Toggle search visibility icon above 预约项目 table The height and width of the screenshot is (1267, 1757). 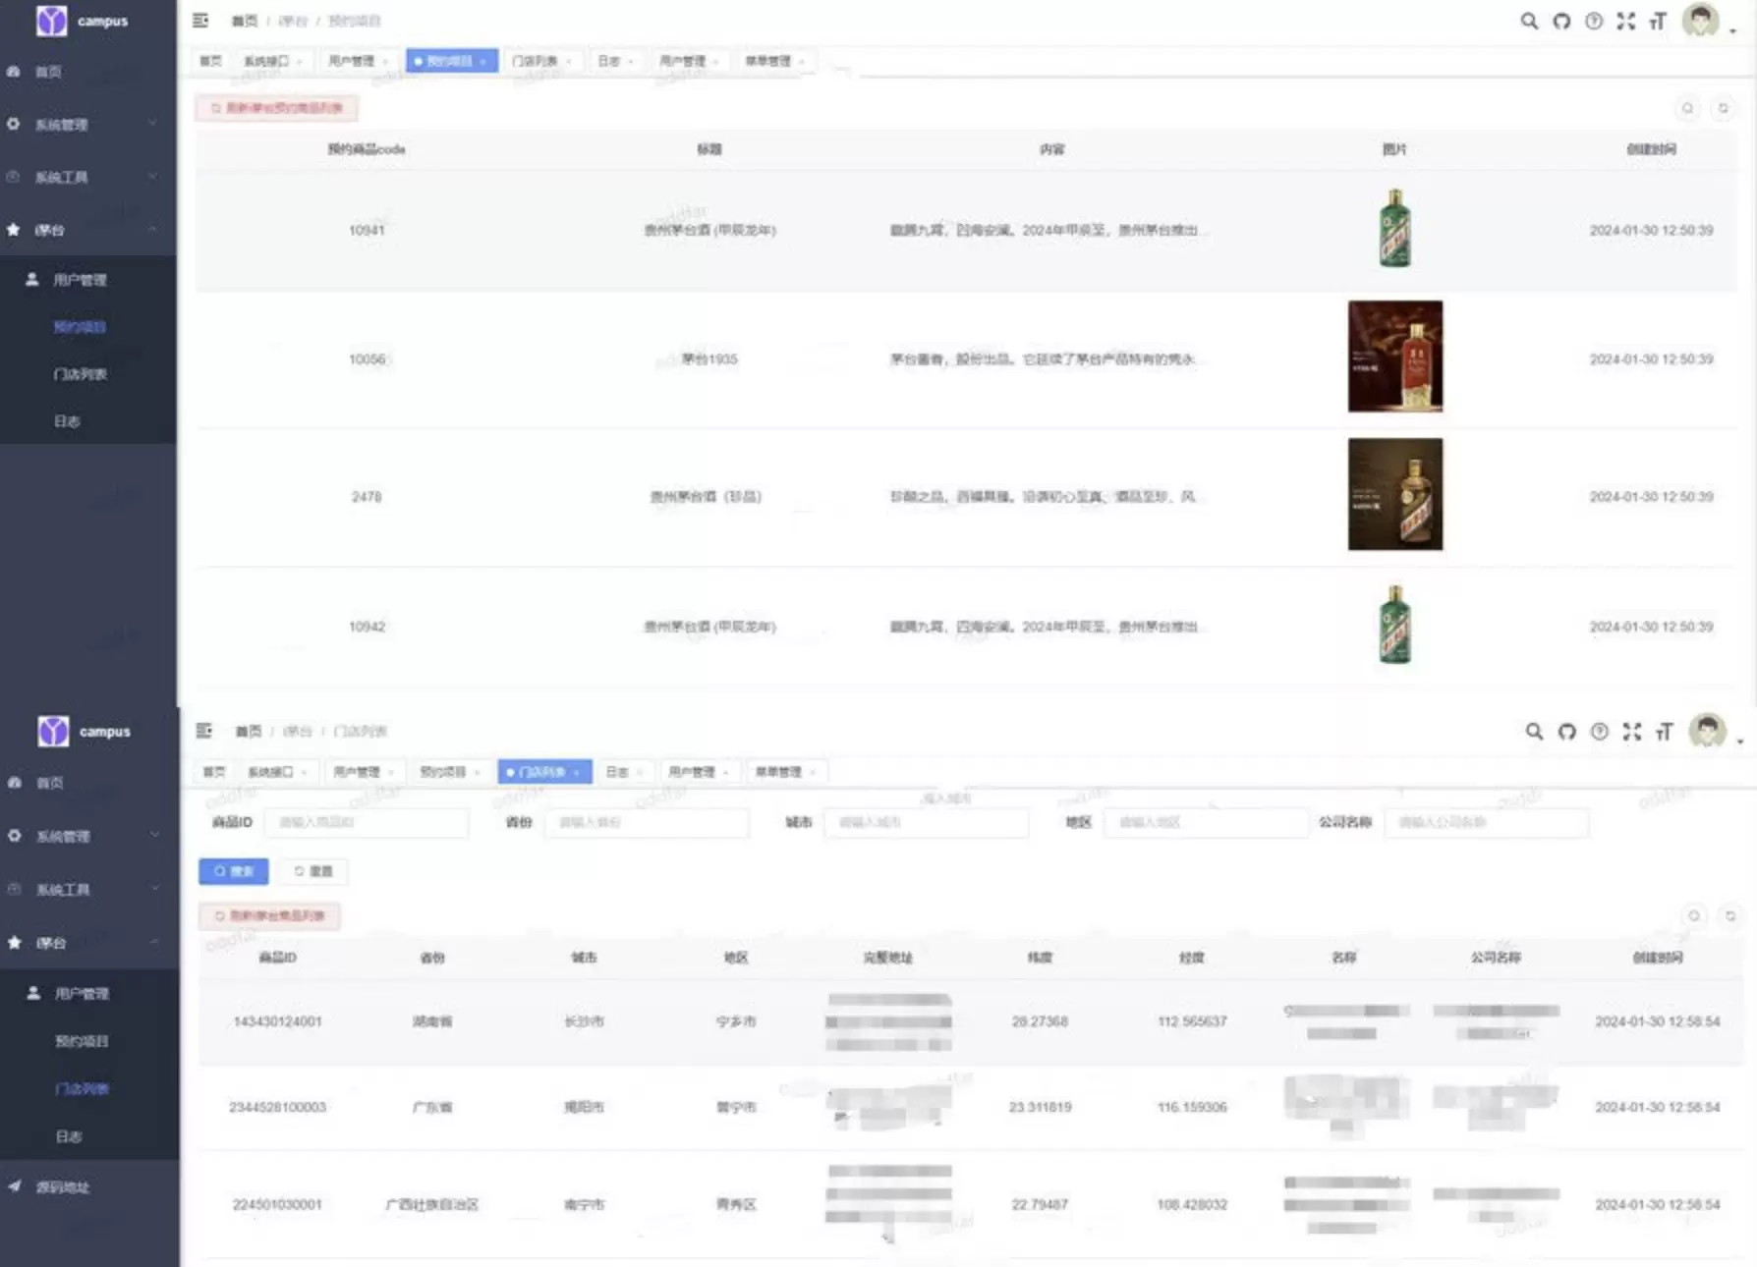tap(1687, 108)
